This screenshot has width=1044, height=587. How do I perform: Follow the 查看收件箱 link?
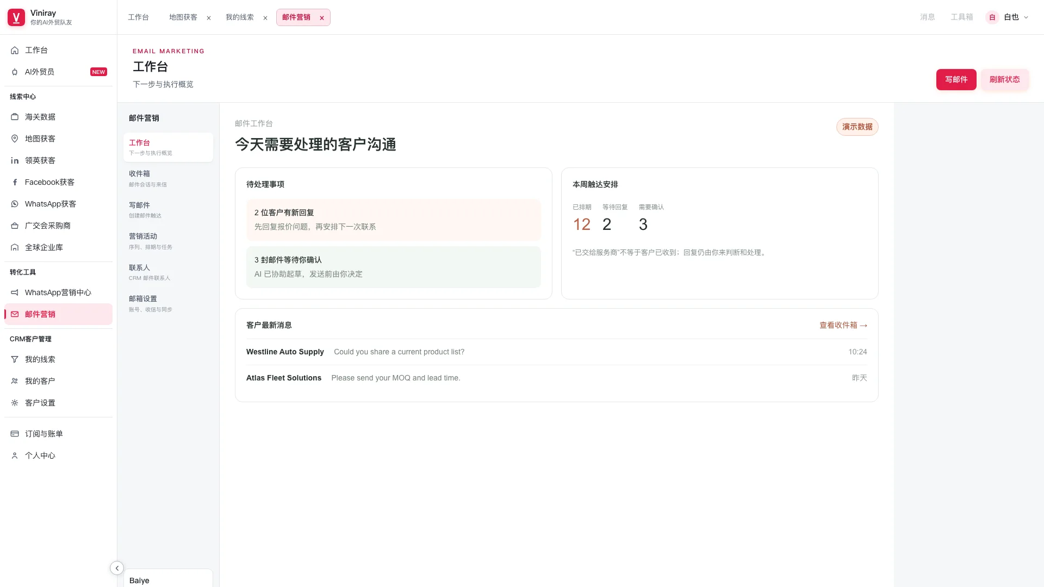coord(843,325)
